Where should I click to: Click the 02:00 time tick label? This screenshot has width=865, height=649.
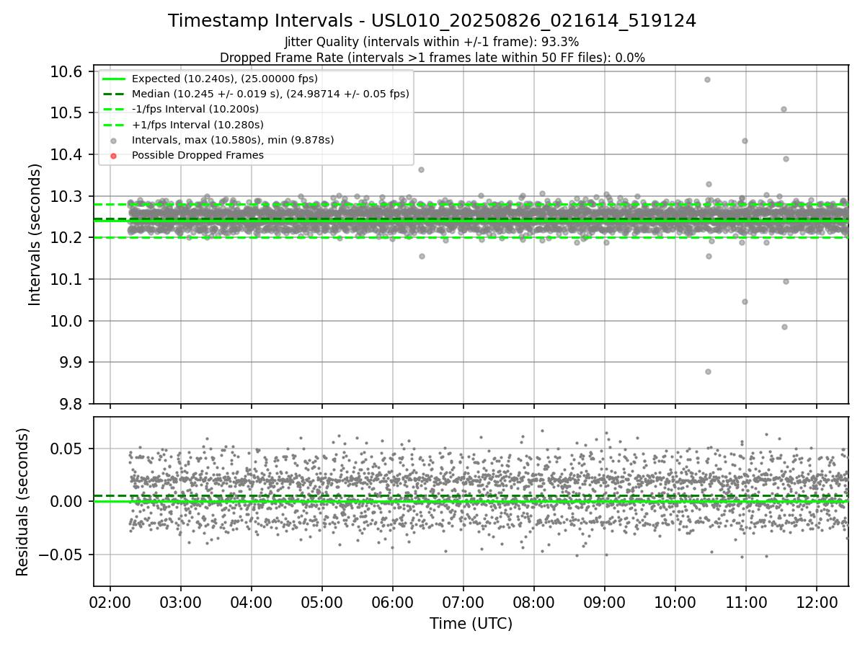110,601
